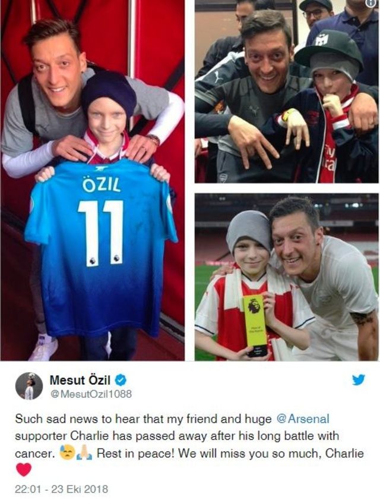Click the @MesutOzil1088 handle
380x499 pixels.
pos(91,394)
